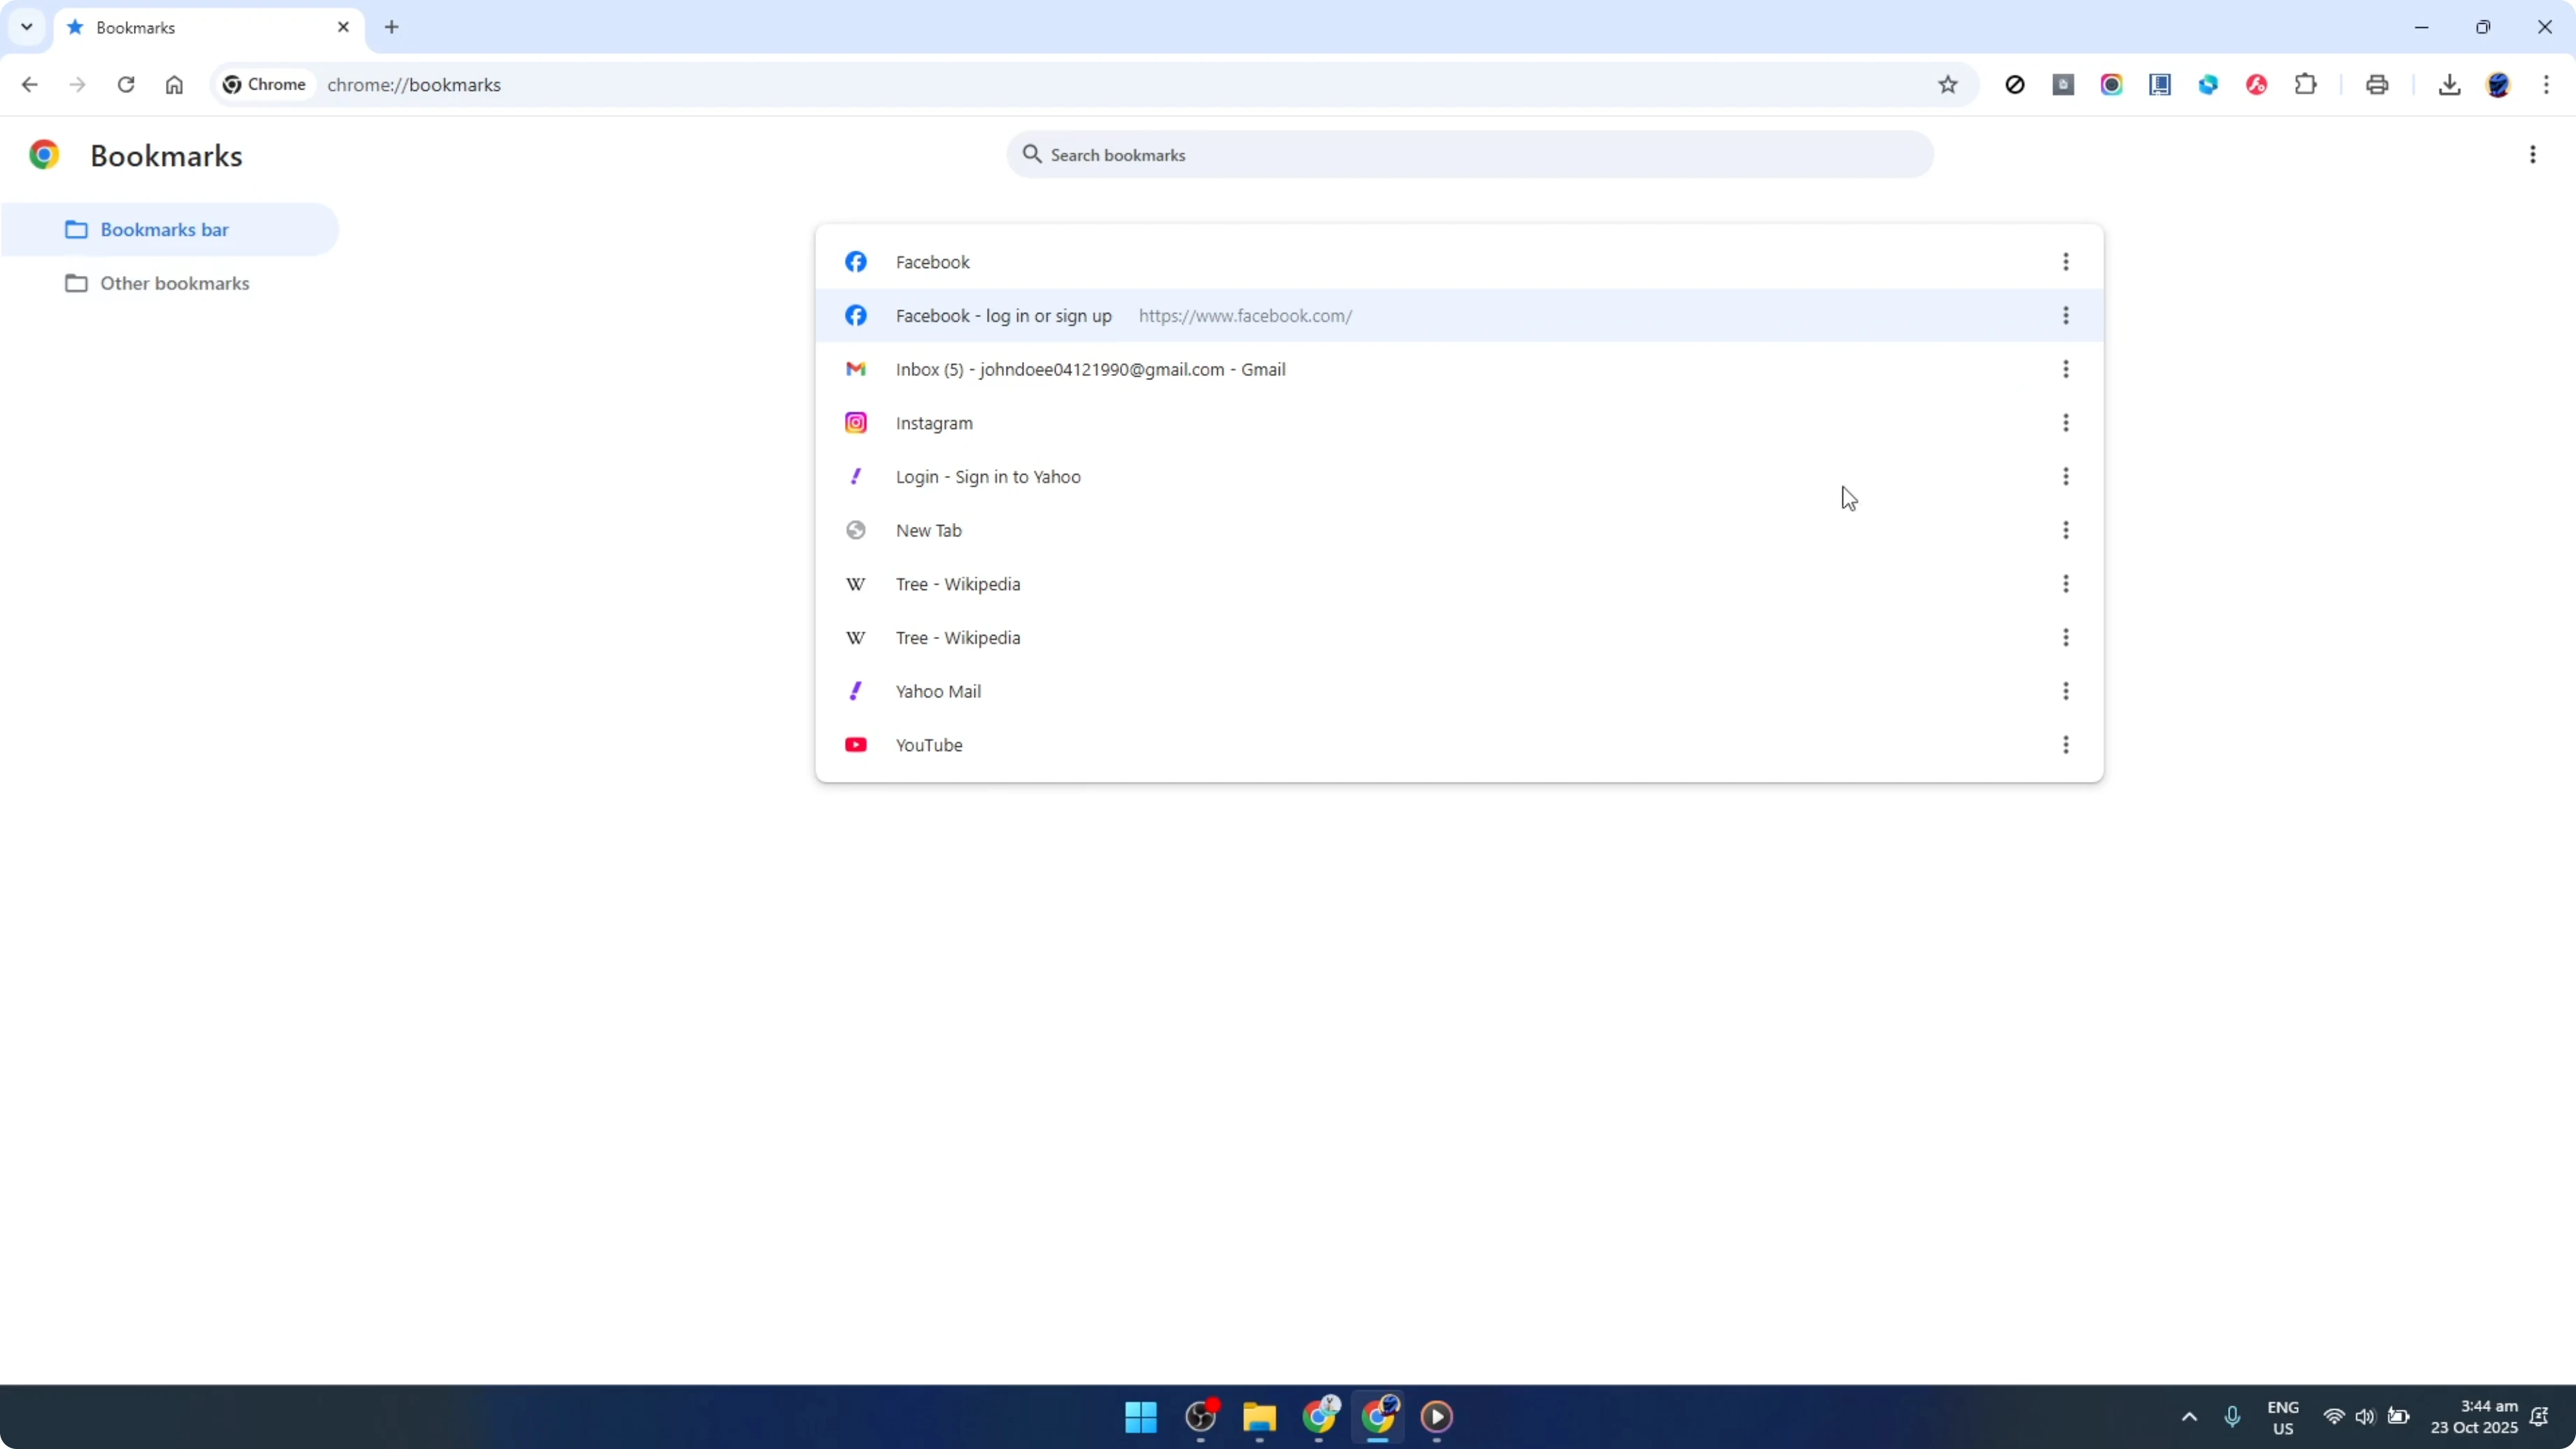Click the Facebook favicon of first bookmark
Viewport: 2576px width, 1449px height.
pyautogui.click(x=856, y=262)
